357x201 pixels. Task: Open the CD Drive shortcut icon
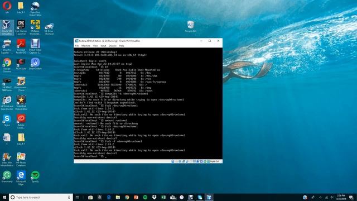pos(49,28)
